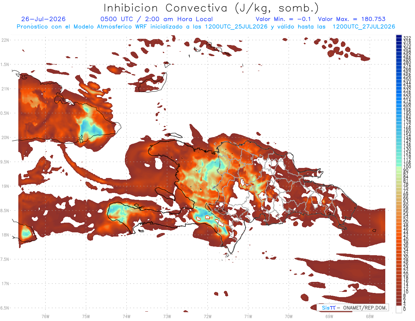The width and height of the screenshot is (415, 321).
Task: Click the '71W' longitude label
Action: tap(248, 316)
